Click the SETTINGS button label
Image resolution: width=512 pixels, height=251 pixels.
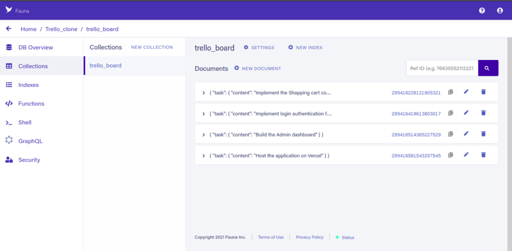pos(262,47)
